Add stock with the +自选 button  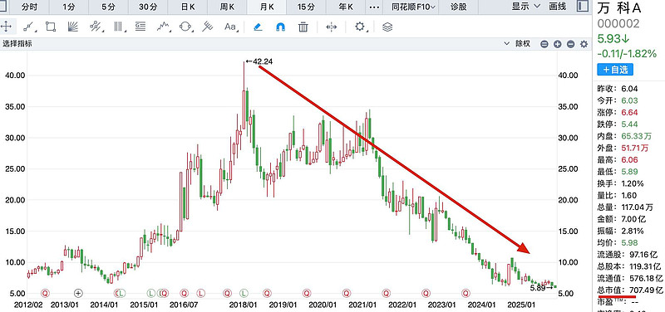615,70
